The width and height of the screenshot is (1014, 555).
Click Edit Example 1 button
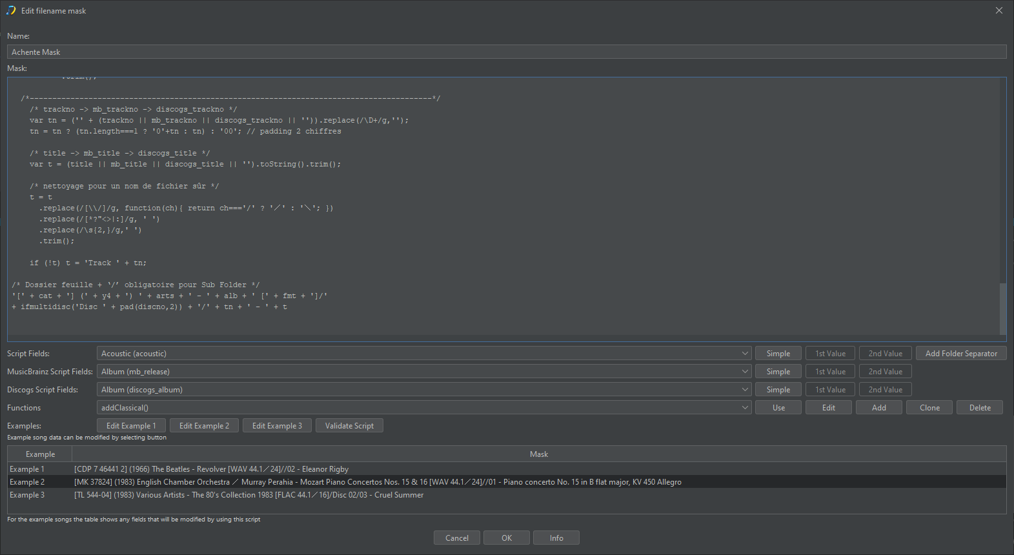point(131,426)
